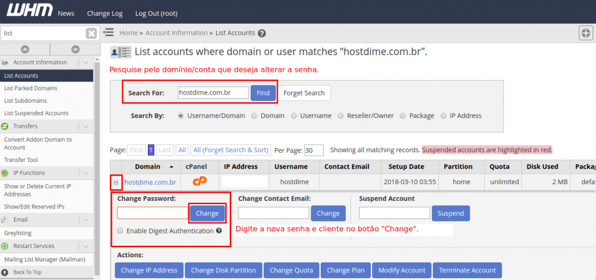The width and height of the screenshot is (596, 280).
Task: Click Change button for password
Action: click(207, 213)
